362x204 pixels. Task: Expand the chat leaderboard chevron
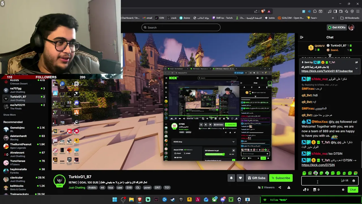pyautogui.click(x=330, y=56)
